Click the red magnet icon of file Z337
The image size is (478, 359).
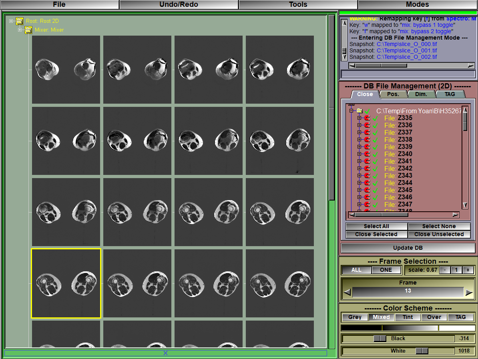pyautogui.click(x=367, y=132)
